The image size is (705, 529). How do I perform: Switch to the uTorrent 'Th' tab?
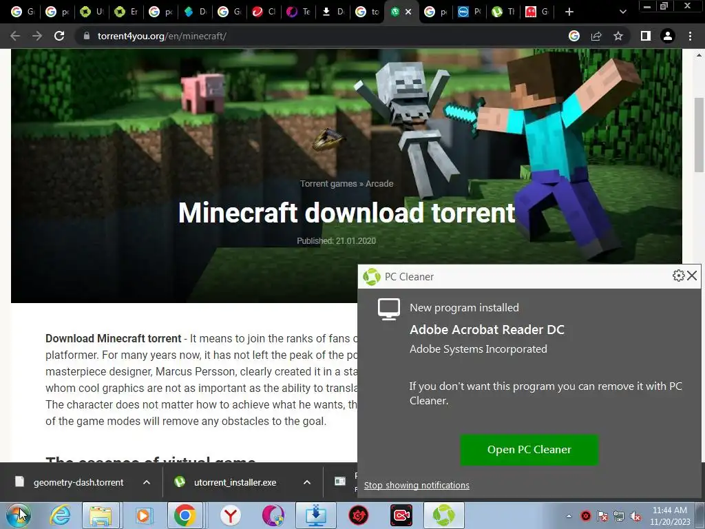(x=503, y=12)
